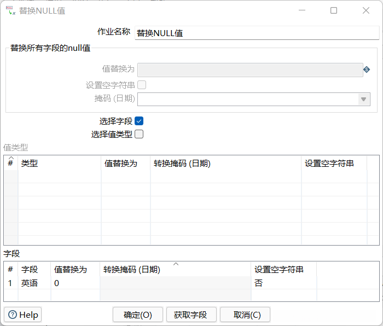Click first empty 类型 cell in value type table
This screenshot has width=383, height=326.
coord(59,177)
